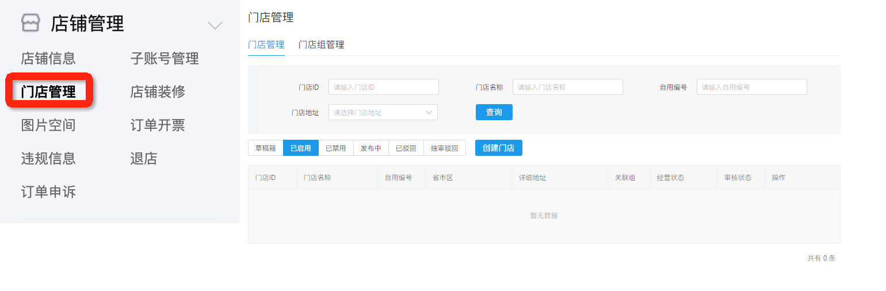The image size is (886, 291).
Task: Switch to the 门店组管理 tab
Action: 321,44
